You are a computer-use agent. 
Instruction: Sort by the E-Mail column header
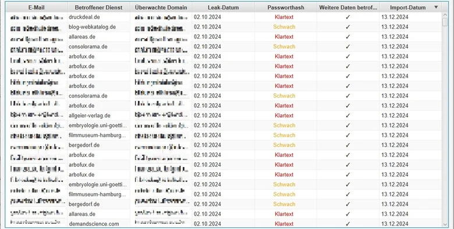[x=37, y=7]
